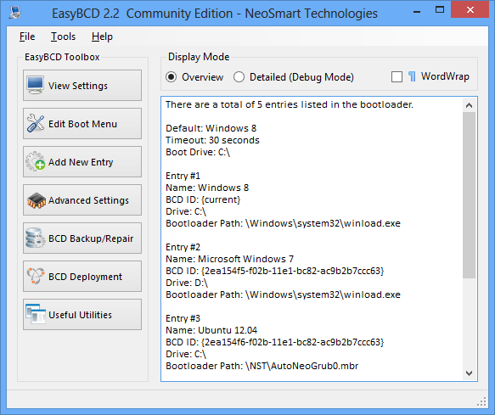Click the database icon for BCD Backup/Repair
This screenshot has height=415, width=495.
click(35, 238)
